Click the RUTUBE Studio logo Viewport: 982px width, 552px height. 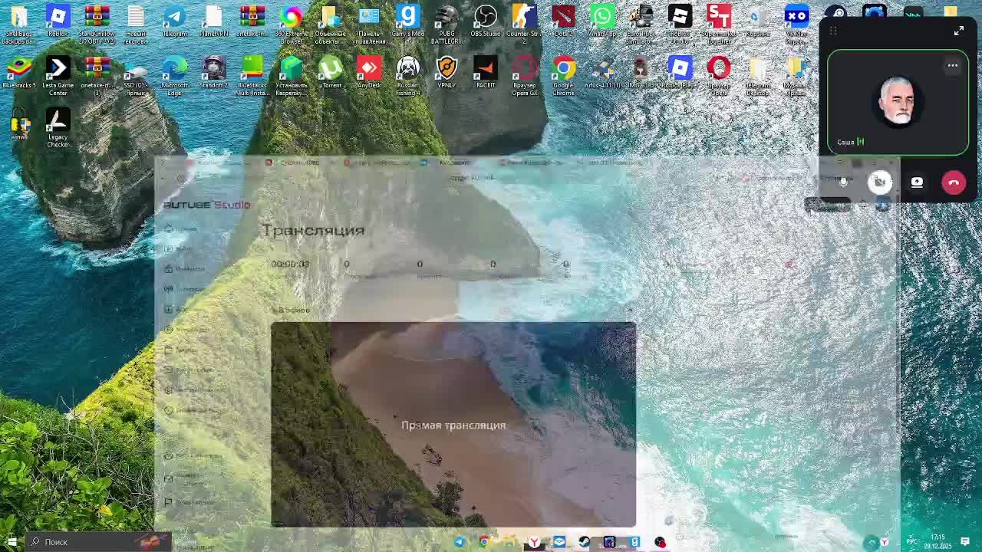point(207,205)
